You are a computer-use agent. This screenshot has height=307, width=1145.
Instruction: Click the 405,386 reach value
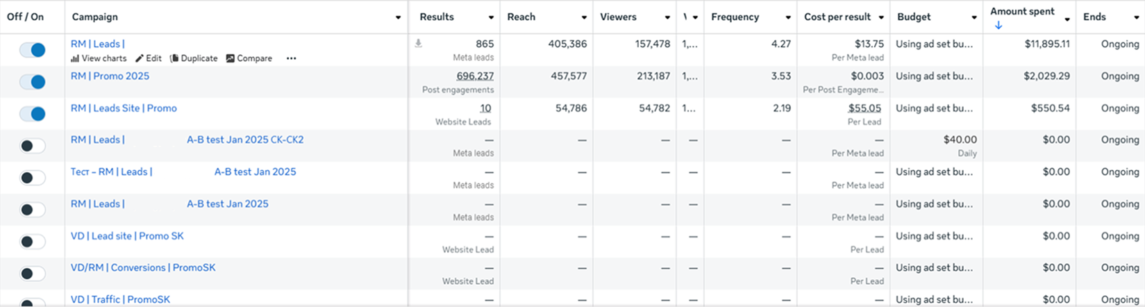pos(567,44)
